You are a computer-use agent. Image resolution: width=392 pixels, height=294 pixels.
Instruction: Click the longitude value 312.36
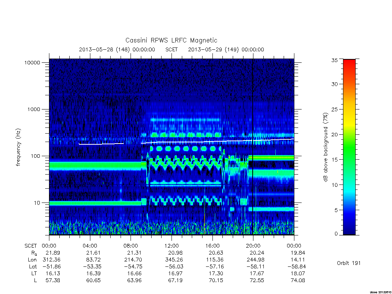pos(52,260)
